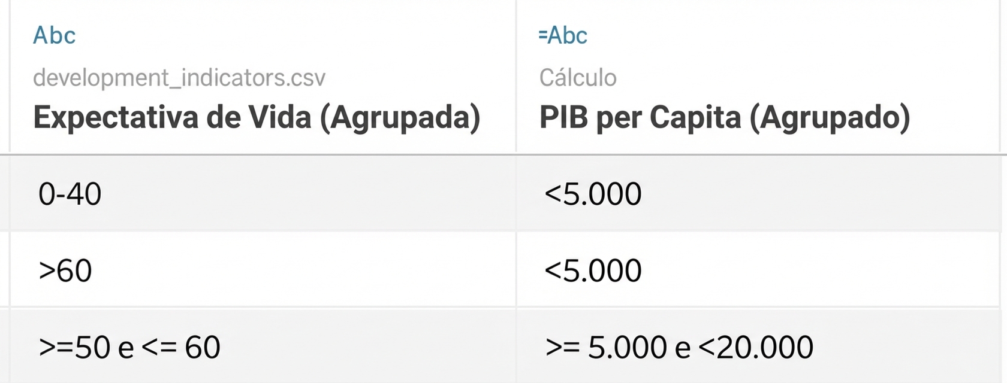Screen dimensions: 1007x383
Task: Select the >= 5.000 e <20.000 cell
Action: 679,347
